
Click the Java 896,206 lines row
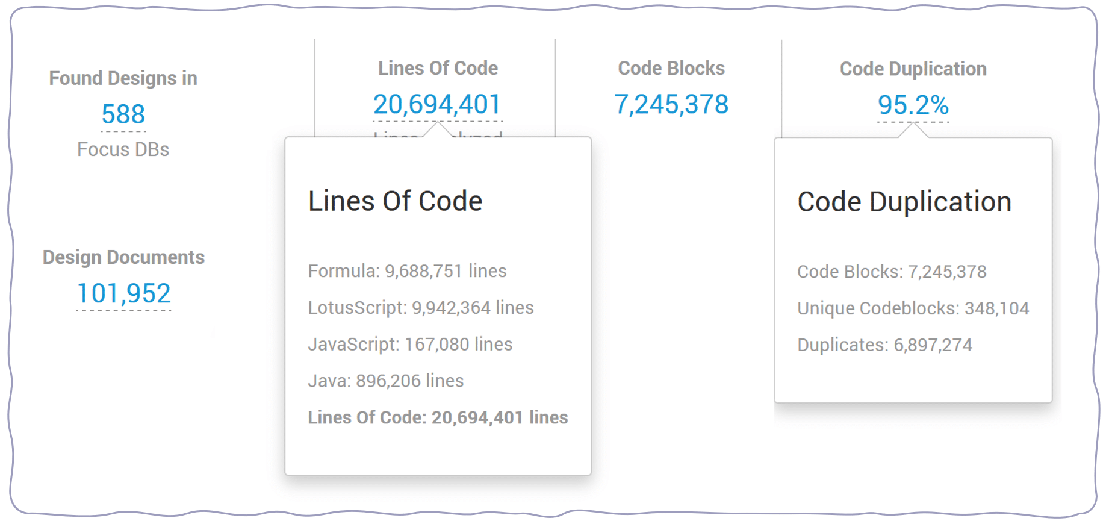[386, 381]
